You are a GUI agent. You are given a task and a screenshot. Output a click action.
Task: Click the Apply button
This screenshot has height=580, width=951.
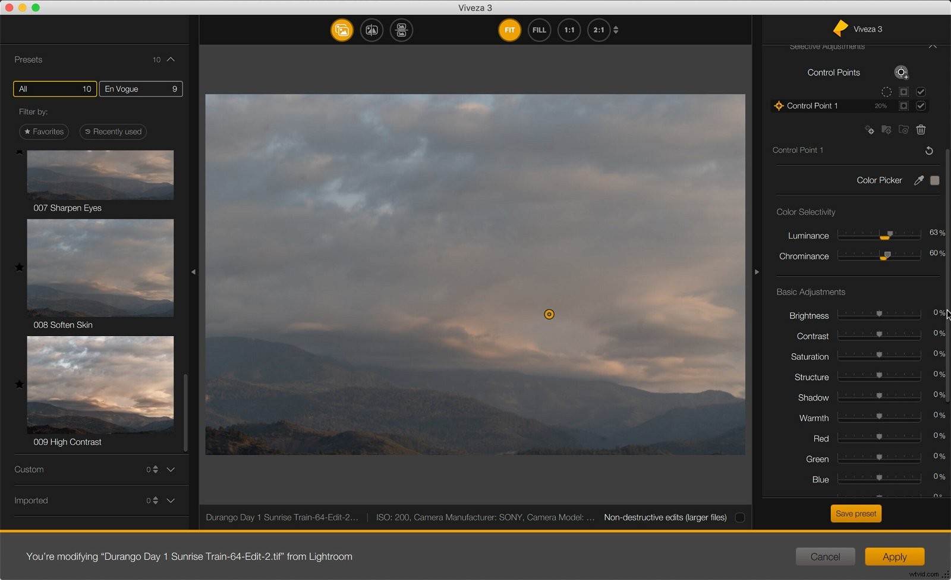tap(895, 557)
